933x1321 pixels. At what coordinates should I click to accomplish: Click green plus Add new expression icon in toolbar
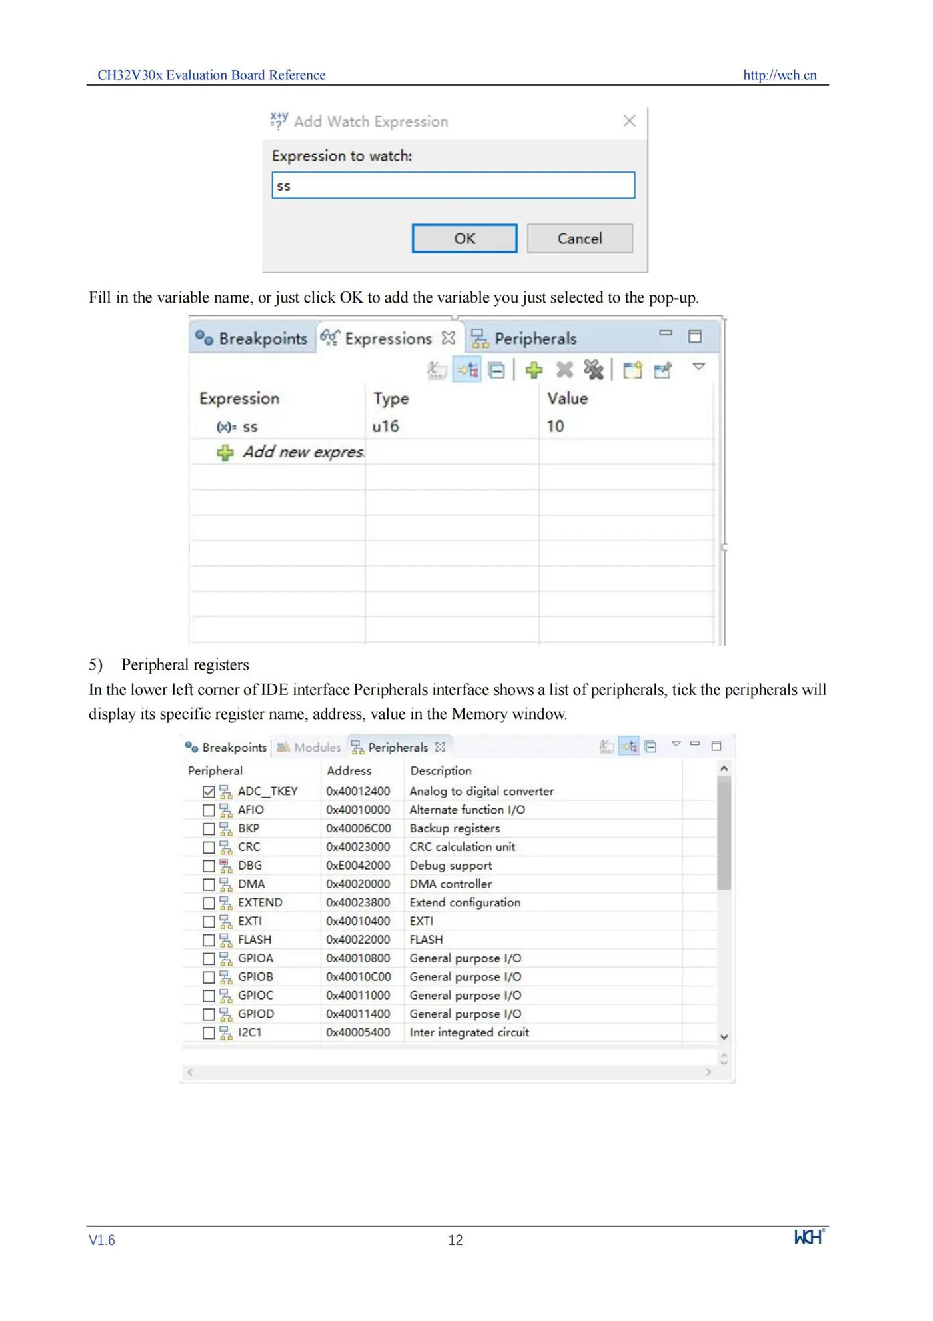click(533, 369)
